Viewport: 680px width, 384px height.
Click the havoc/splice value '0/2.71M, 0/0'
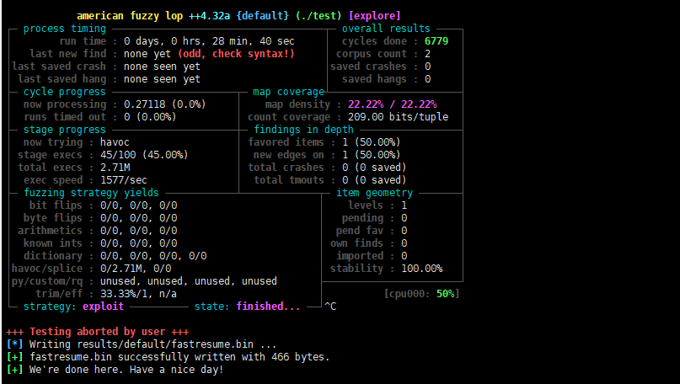click(136, 269)
